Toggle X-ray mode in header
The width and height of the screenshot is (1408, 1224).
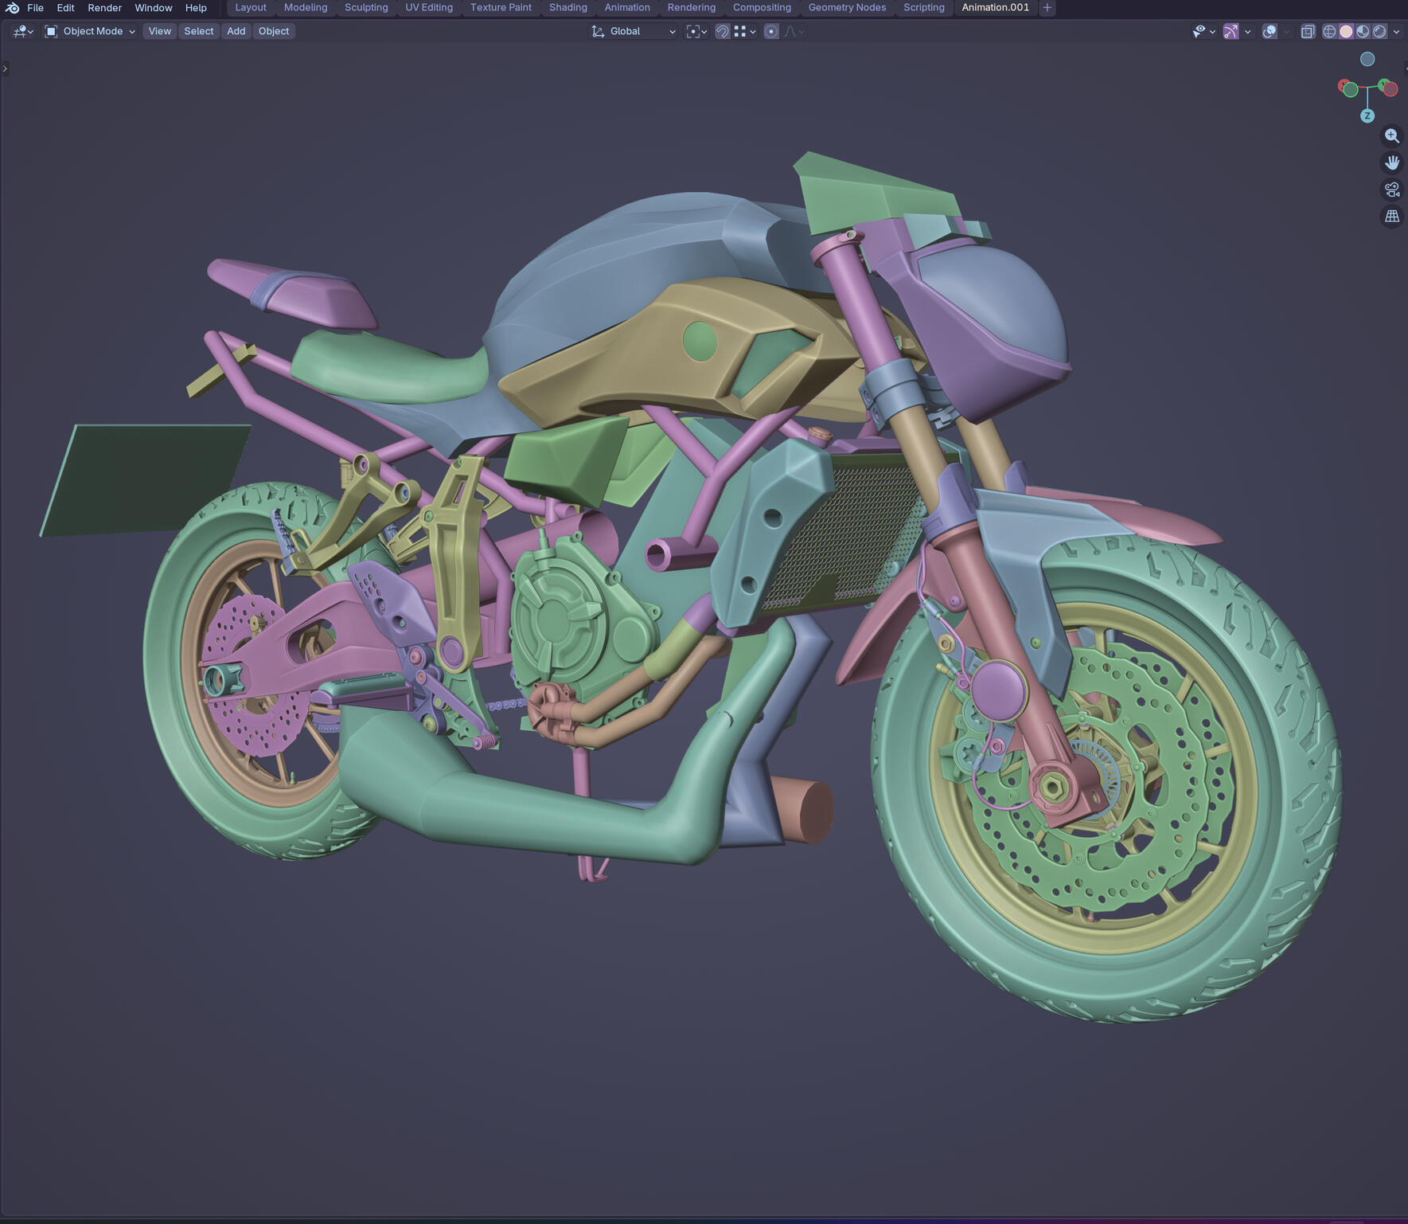click(1308, 31)
